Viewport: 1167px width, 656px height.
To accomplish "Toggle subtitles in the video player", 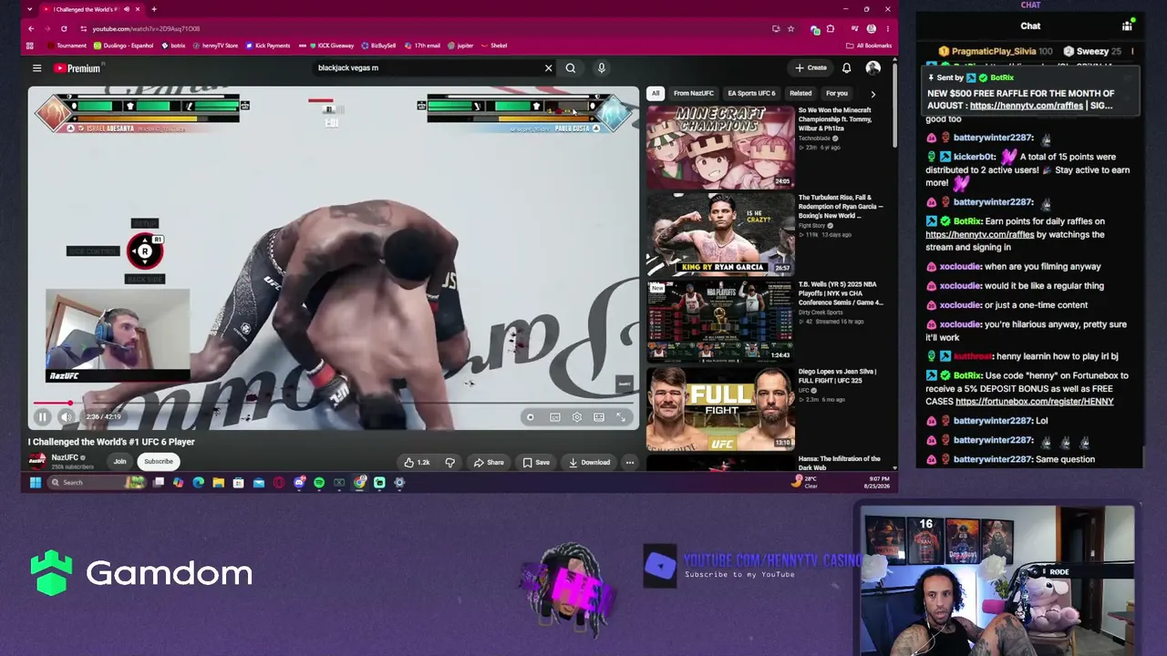I will (x=555, y=417).
